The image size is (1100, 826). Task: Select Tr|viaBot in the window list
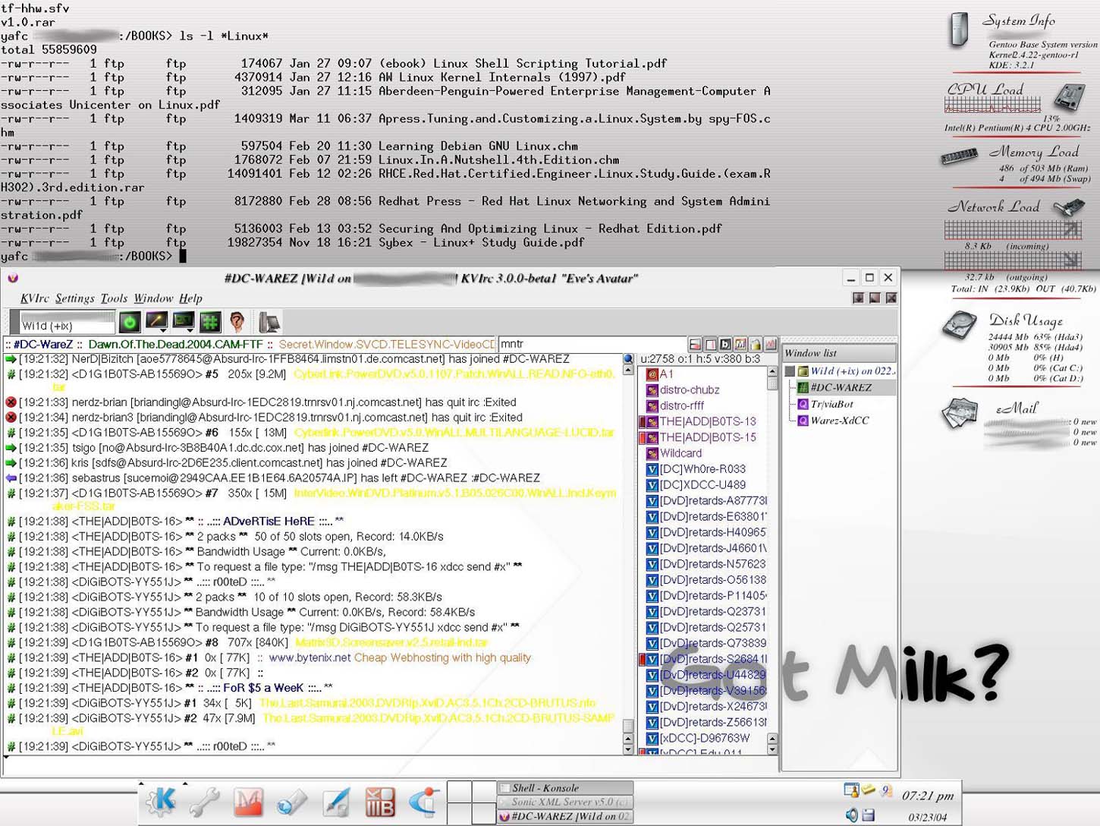[831, 404]
